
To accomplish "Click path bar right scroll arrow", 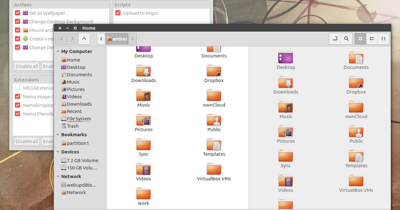I will (x=132, y=39).
